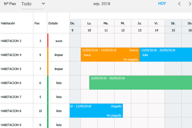Image resolution: width=192 pixels, height=128 pixels.
Task: Go to previous period with left arrow
Action: coord(179,4)
